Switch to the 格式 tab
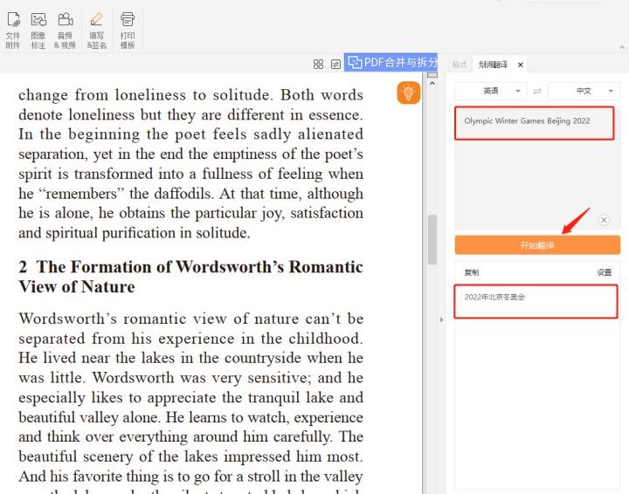Image resolution: width=629 pixels, height=494 pixels. coord(460,65)
